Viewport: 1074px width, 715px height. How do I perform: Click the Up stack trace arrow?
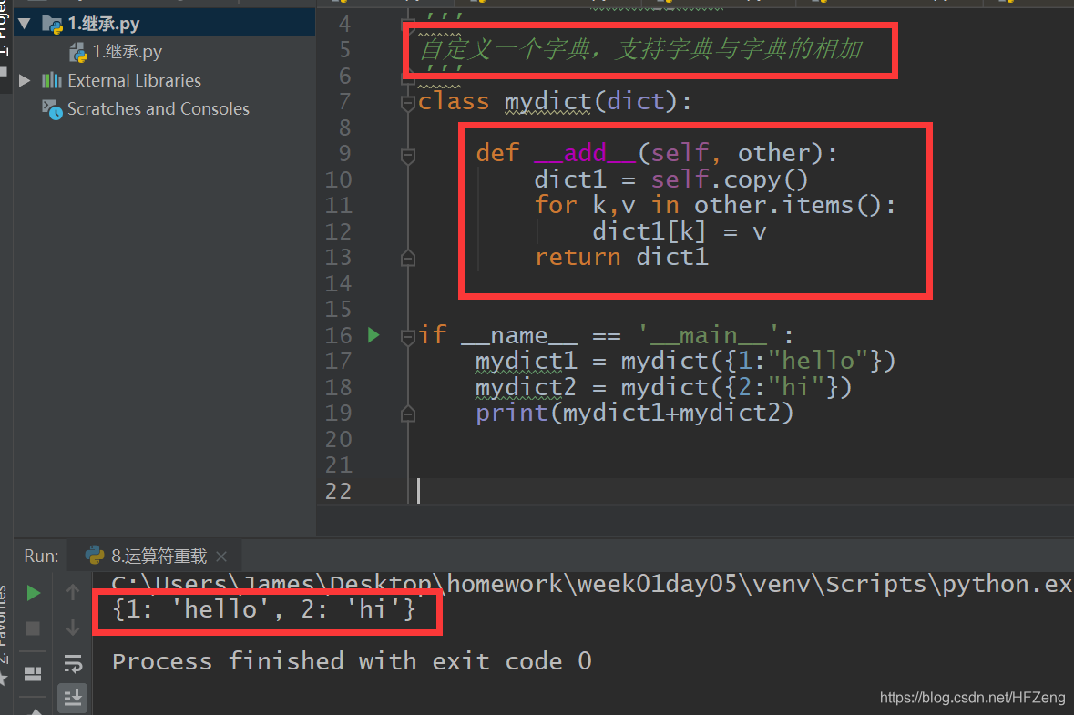[x=73, y=592]
